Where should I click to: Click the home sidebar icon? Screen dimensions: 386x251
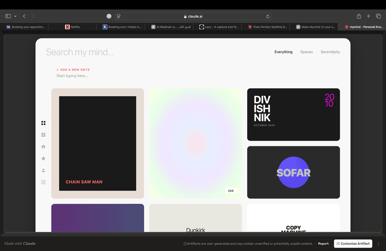43,146
